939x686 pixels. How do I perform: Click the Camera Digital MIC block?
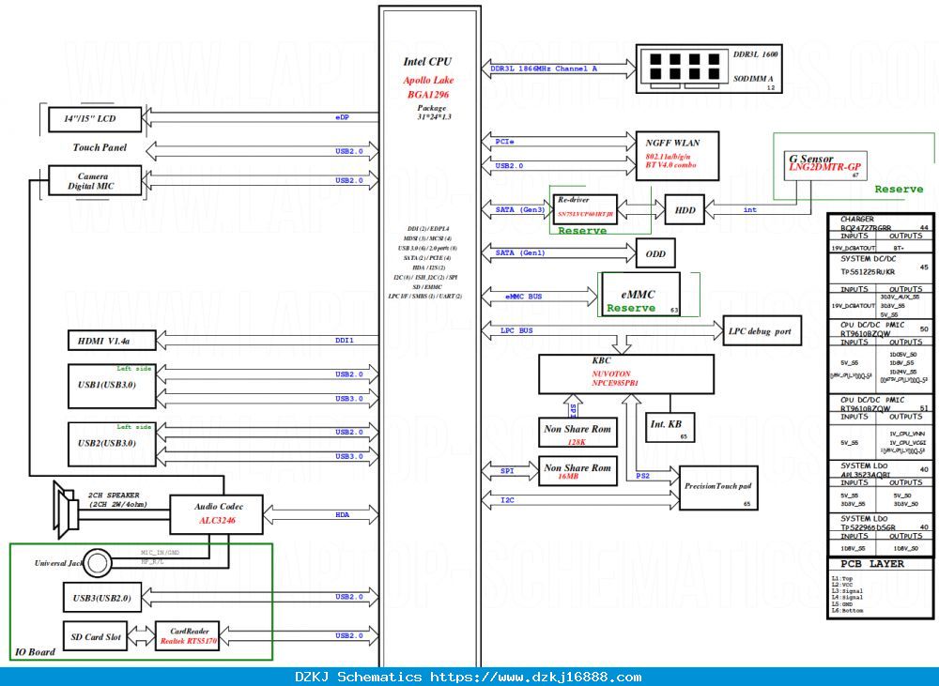95,181
